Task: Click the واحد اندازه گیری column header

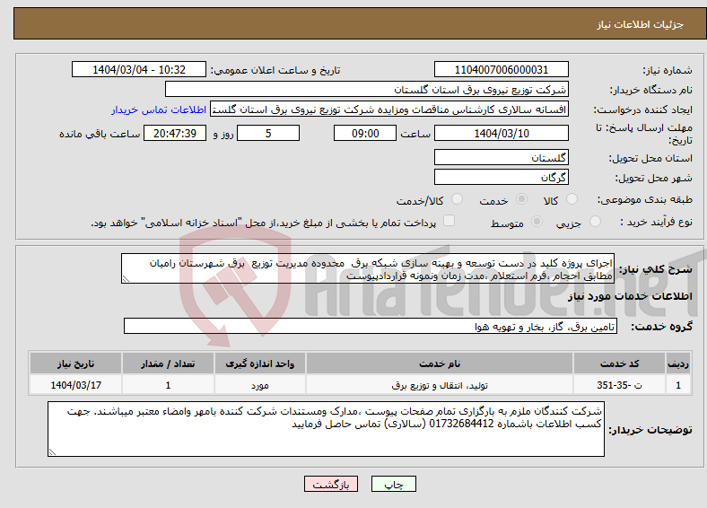Action: pyautogui.click(x=260, y=363)
